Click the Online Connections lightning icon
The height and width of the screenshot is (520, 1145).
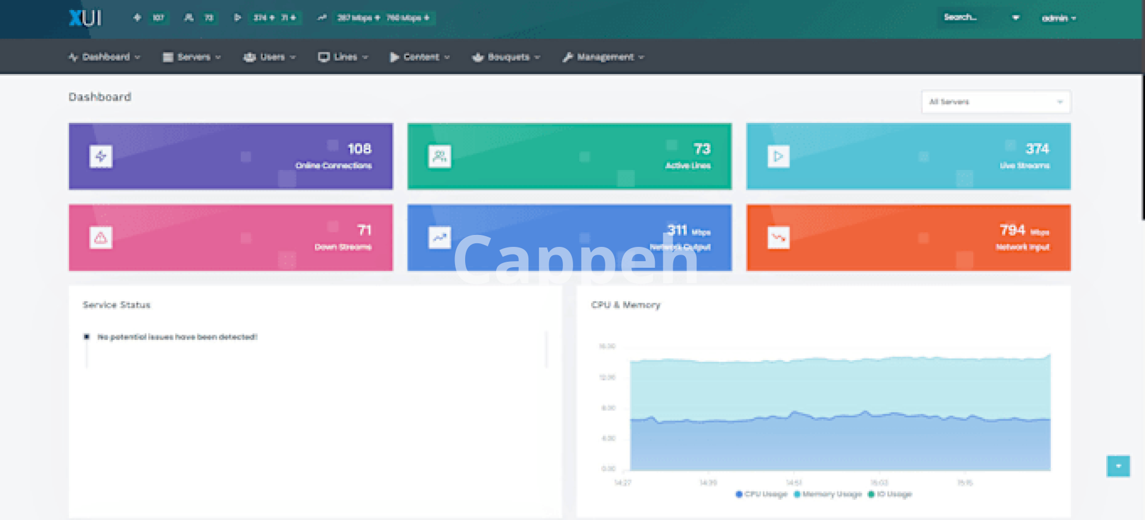[x=101, y=156]
